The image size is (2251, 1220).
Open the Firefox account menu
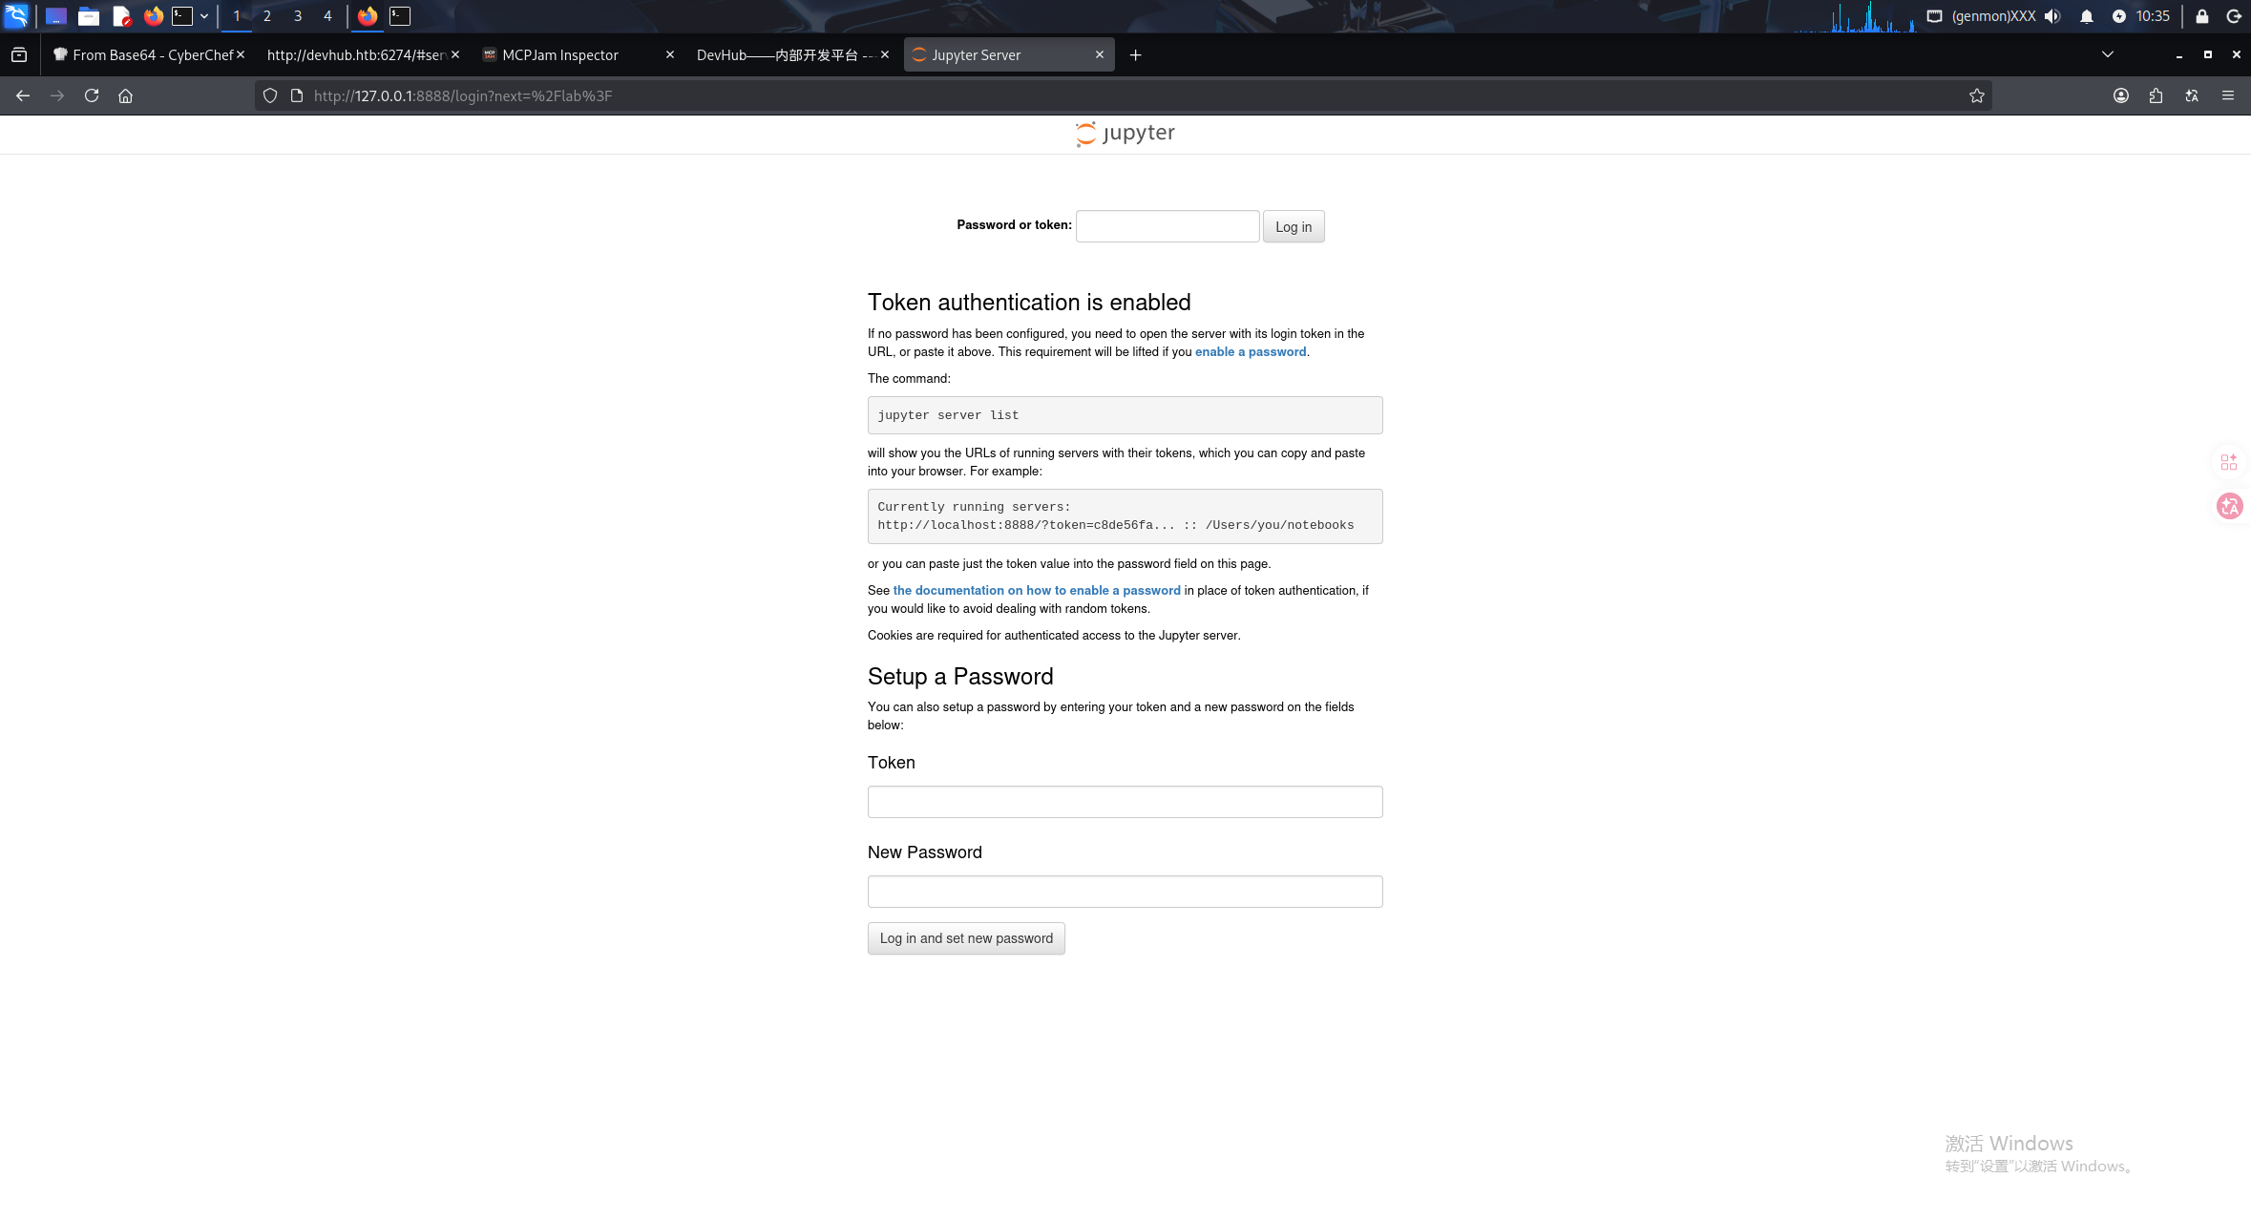coord(2121,95)
